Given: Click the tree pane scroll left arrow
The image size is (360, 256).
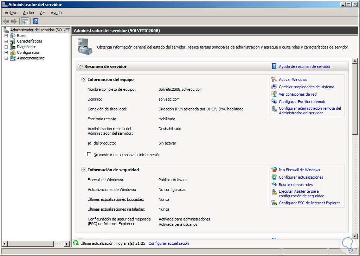Looking at the screenshot, I should coord(5,244).
